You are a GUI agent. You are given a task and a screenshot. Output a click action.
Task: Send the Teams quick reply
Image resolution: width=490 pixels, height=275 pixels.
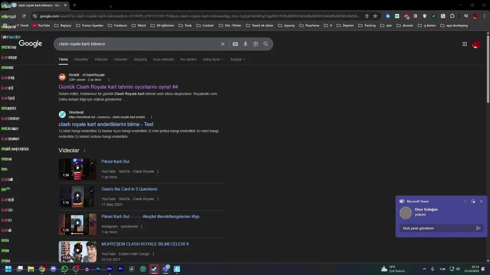click(478, 228)
